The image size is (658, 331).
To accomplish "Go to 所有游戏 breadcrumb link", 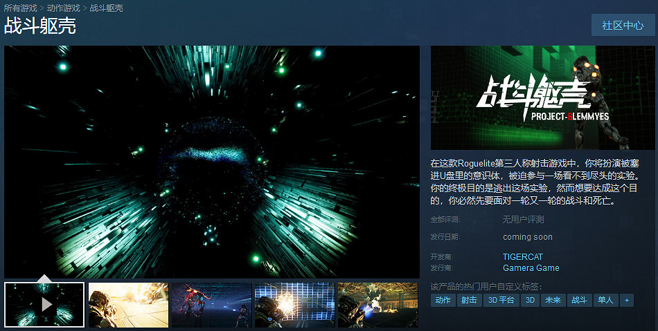I will click(21, 8).
